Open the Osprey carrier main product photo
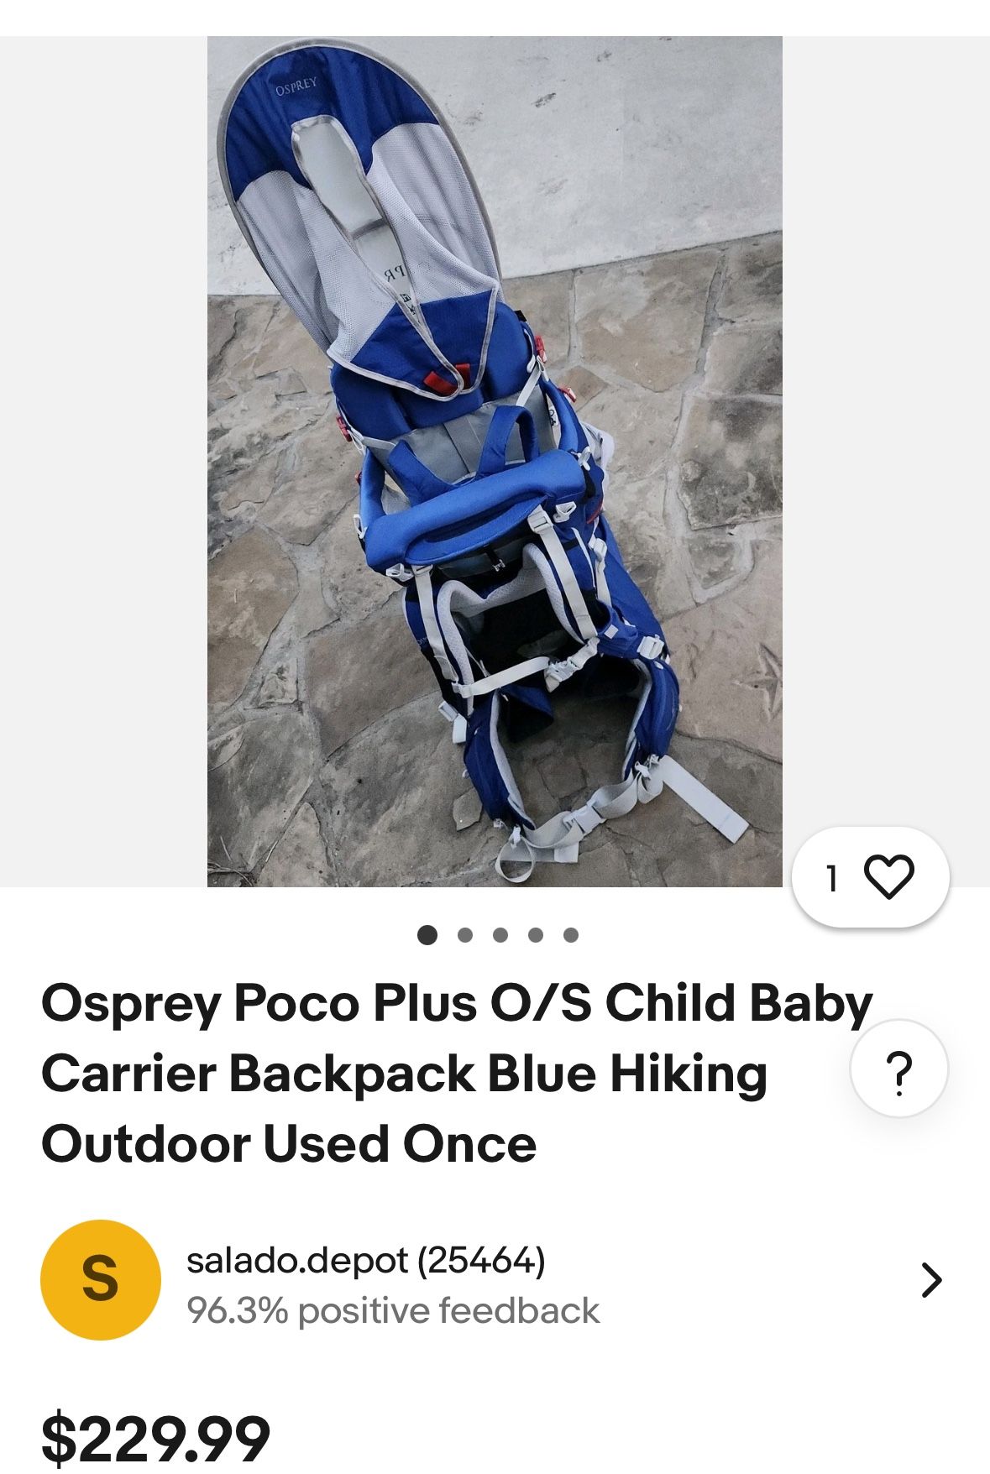This screenshot has height=1474, width=990. point(495,461)
